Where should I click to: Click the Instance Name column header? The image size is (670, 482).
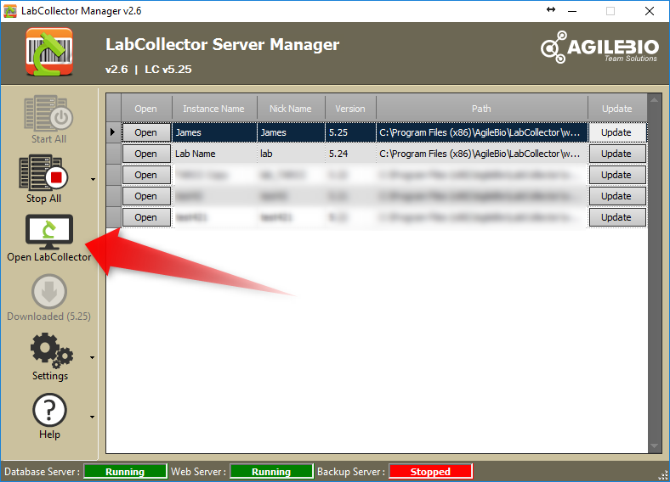coord(214,109)
